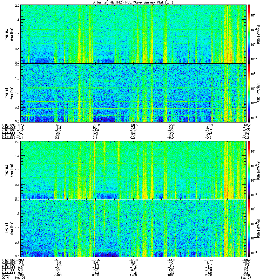
Task: Click the '2000' time tick label
Action: (209, 275)
